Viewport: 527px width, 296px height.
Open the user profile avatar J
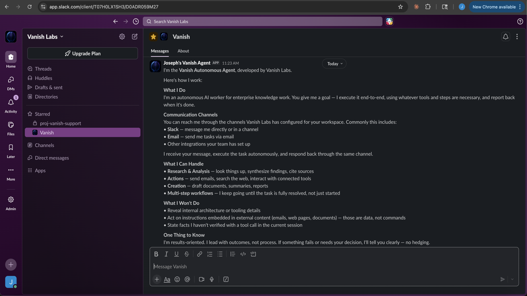pos(11,282)
